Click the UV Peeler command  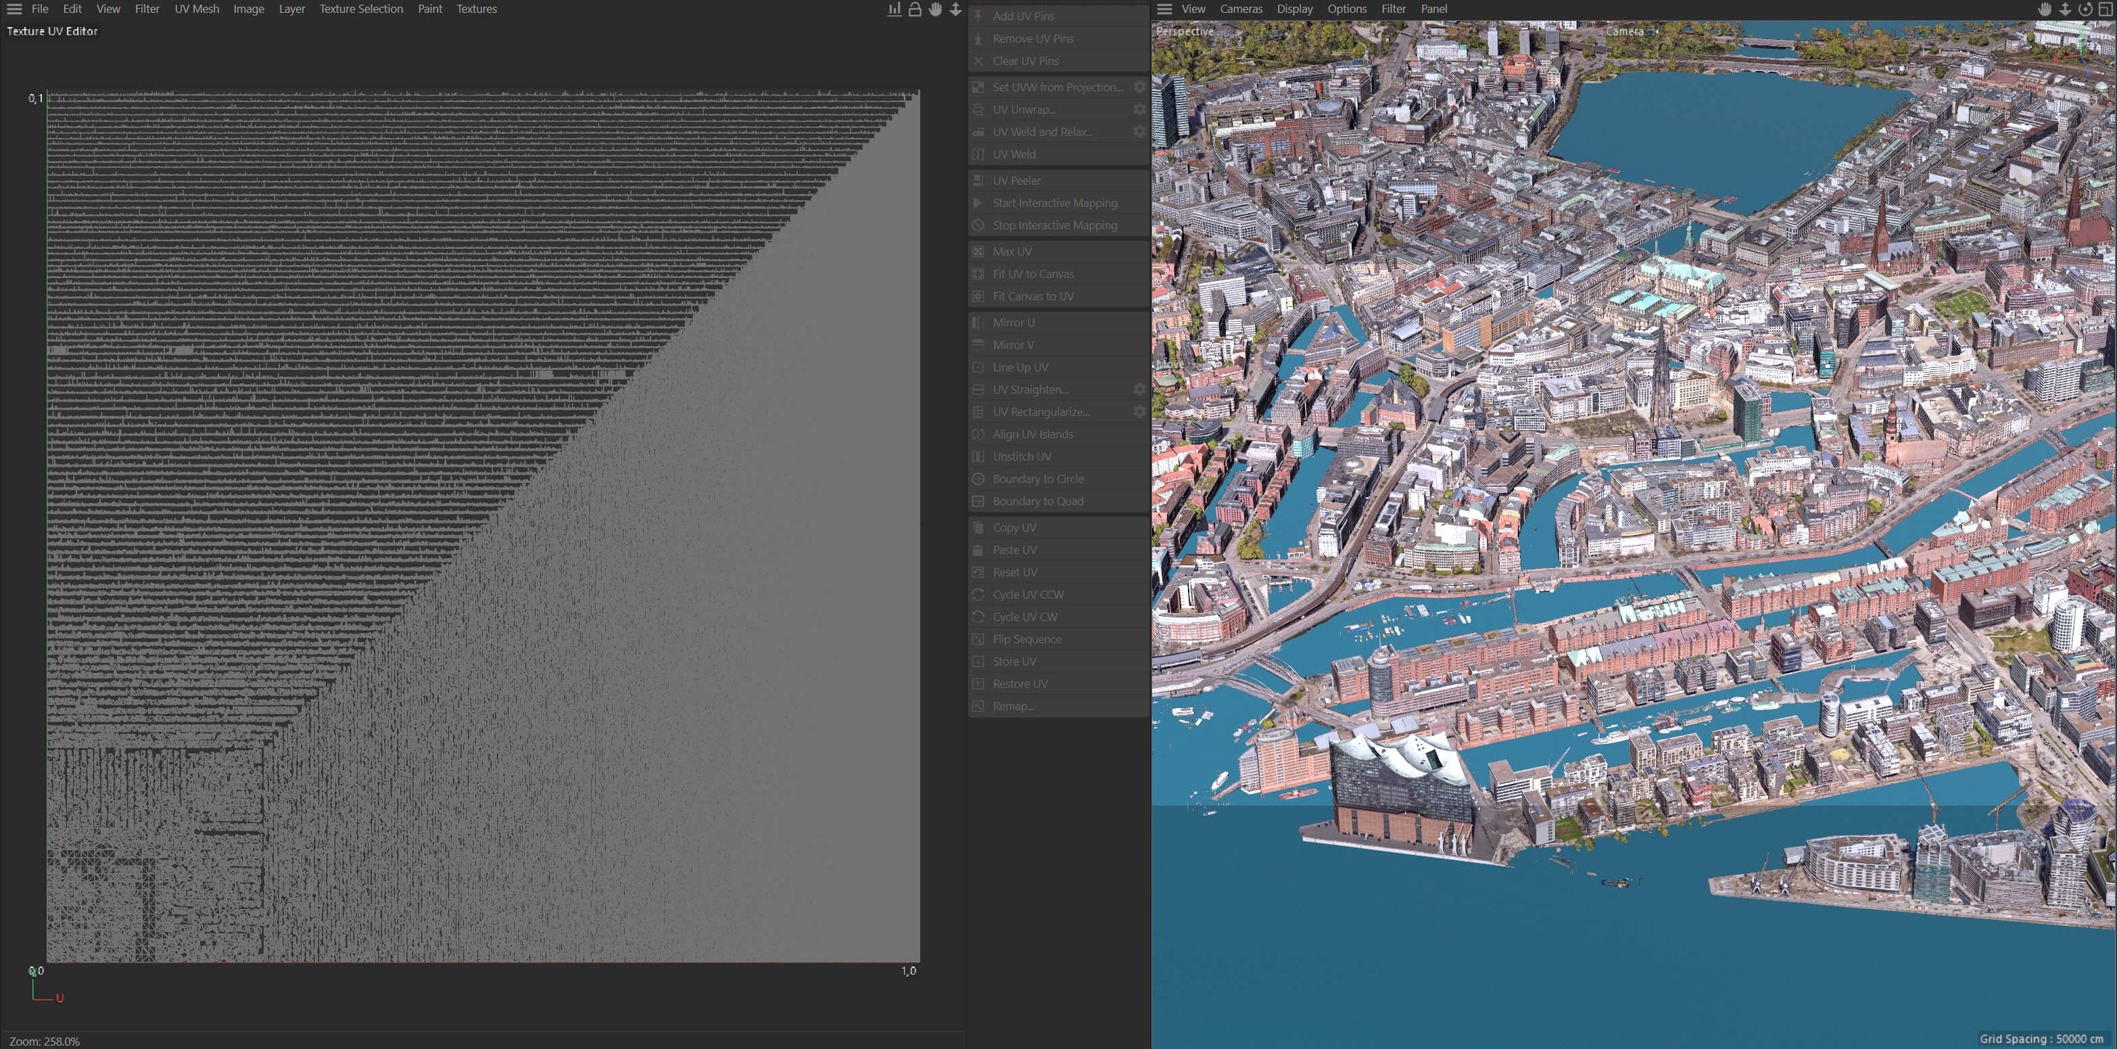(x=1059, y=181)
